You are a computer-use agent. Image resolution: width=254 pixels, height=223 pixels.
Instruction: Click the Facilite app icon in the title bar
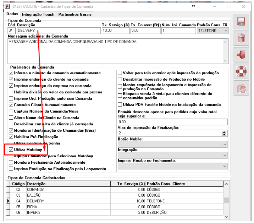(x=7, y=6)
